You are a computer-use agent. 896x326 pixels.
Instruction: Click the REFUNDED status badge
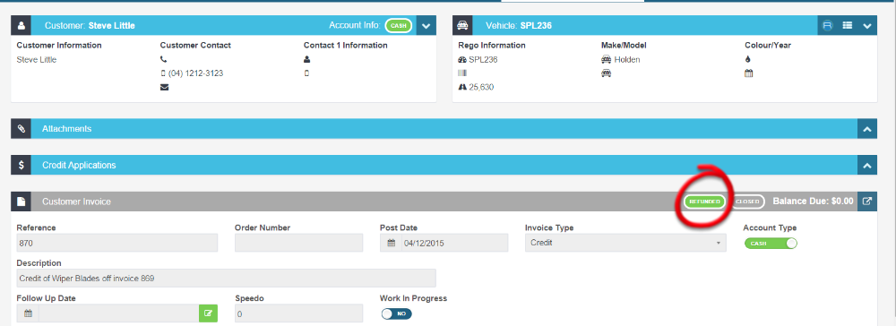(704, 202)
